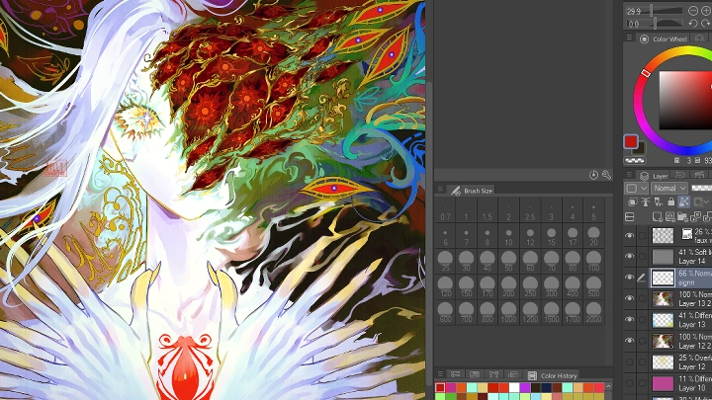Select the Layer 10 magenta thumbnail
The height and width of the screenshot is (400, 712).
tap(663, 383)
